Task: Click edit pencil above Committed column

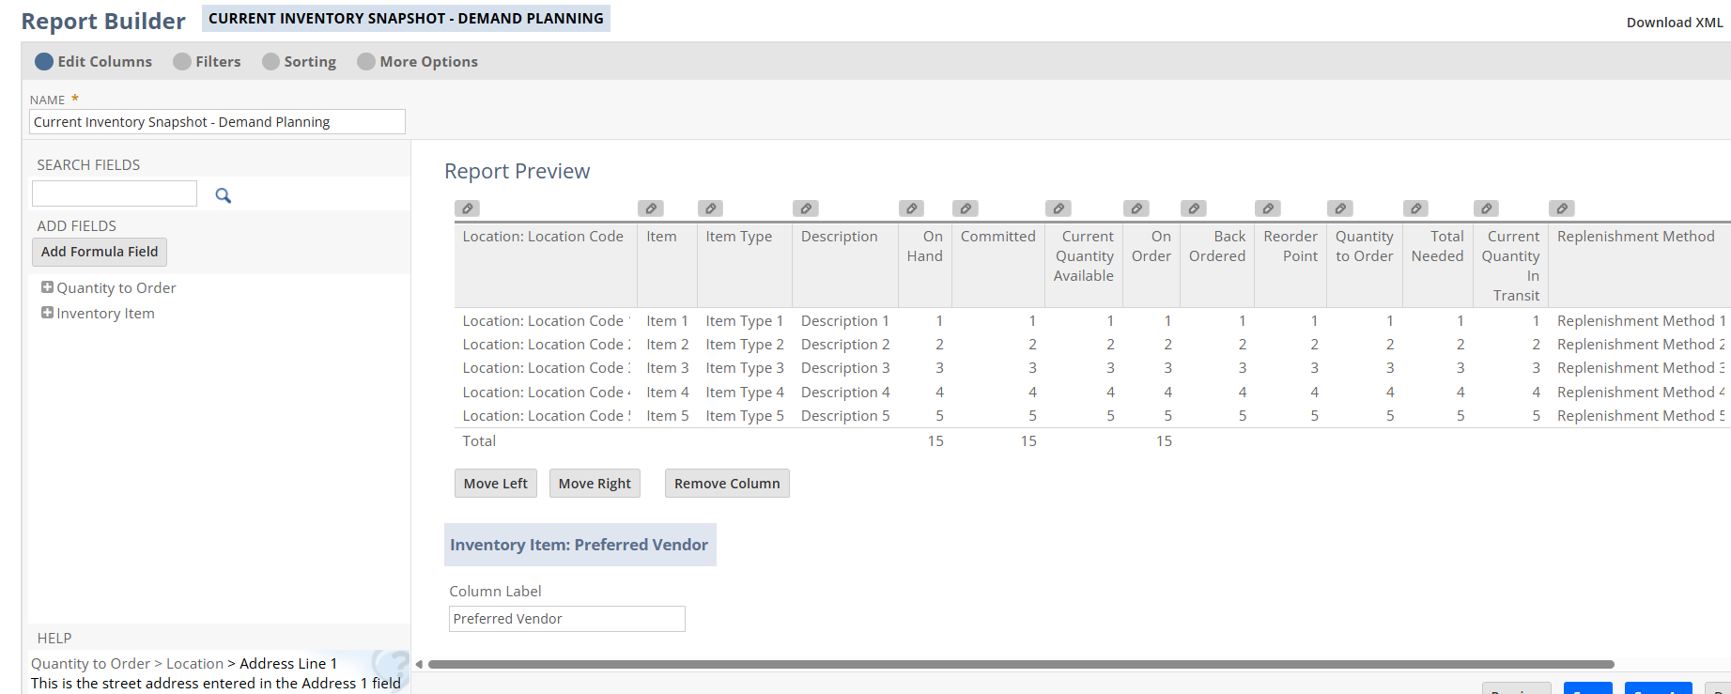Action: pos(966,208)
